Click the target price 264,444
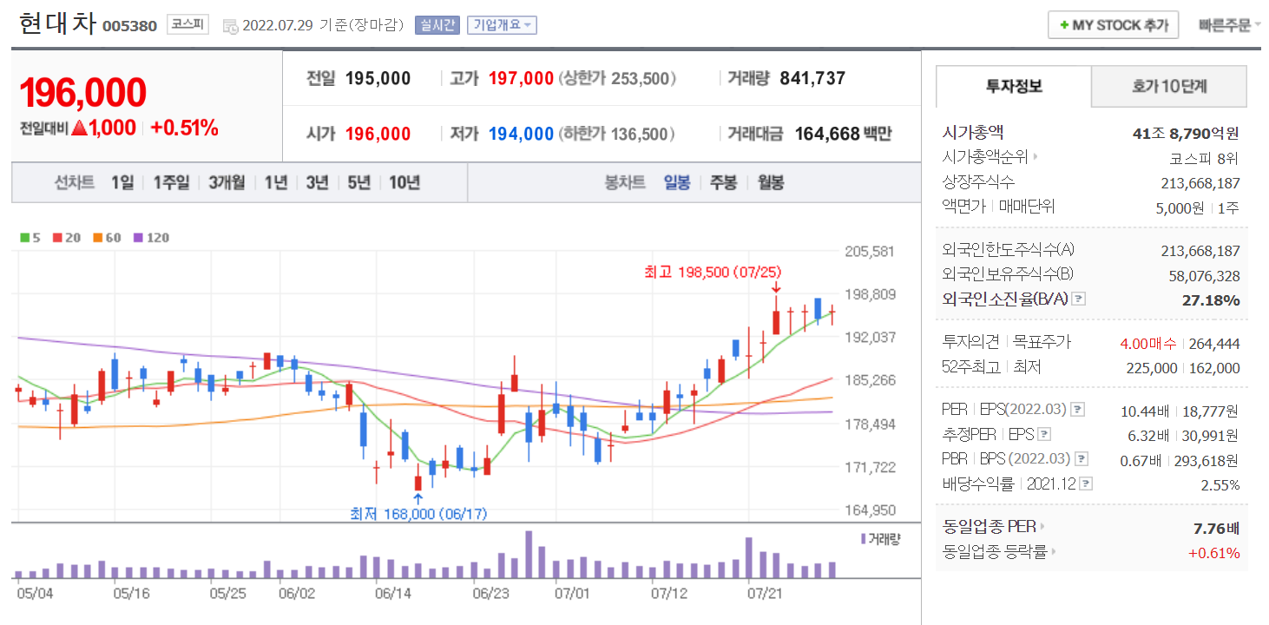 [x=1213, y=343]
